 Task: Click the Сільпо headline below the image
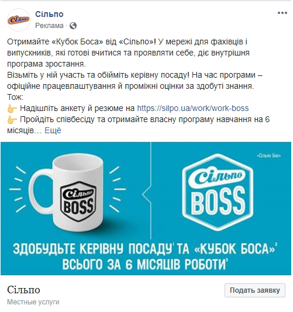click(x=23, y=290)
